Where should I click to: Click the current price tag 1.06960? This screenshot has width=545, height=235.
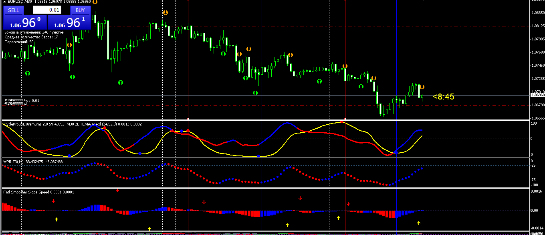click(x=537, y=96)
